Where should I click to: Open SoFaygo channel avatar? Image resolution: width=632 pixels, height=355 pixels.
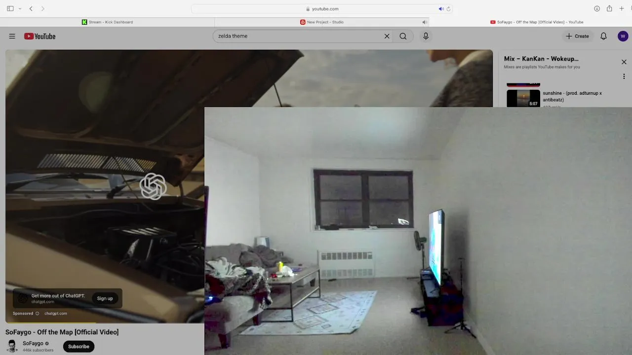point(12,346)
